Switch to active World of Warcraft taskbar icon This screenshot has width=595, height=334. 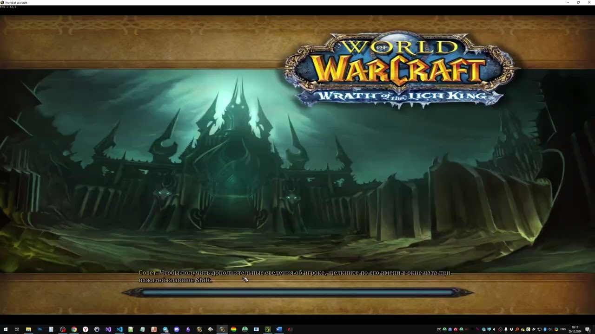point(222,329)
